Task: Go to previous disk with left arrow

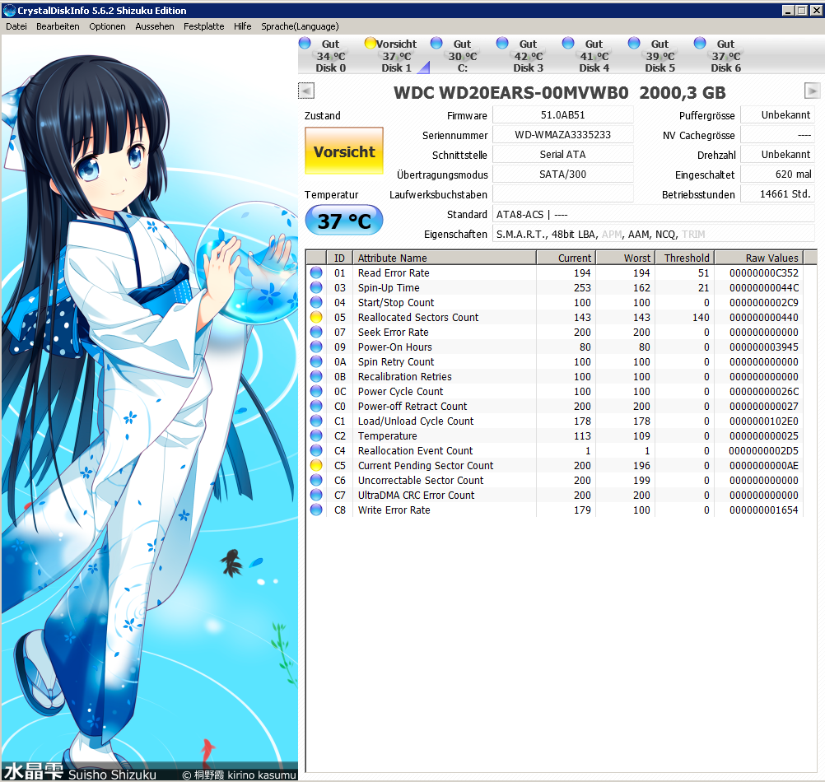Action: pos(306,91)
